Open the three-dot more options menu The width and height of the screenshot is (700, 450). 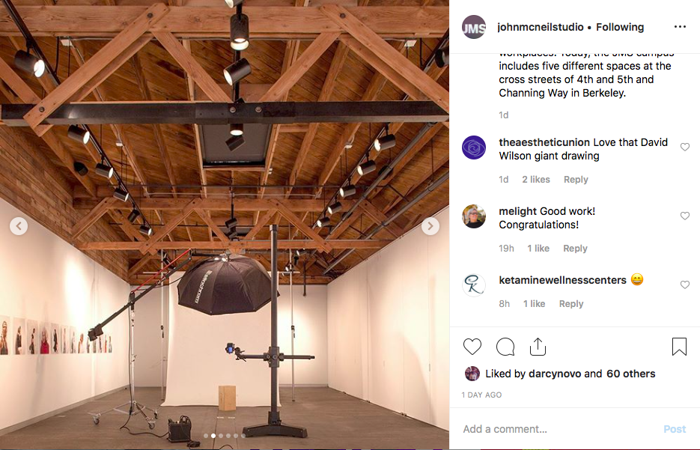pyautogui.click(x=680, y=27)
